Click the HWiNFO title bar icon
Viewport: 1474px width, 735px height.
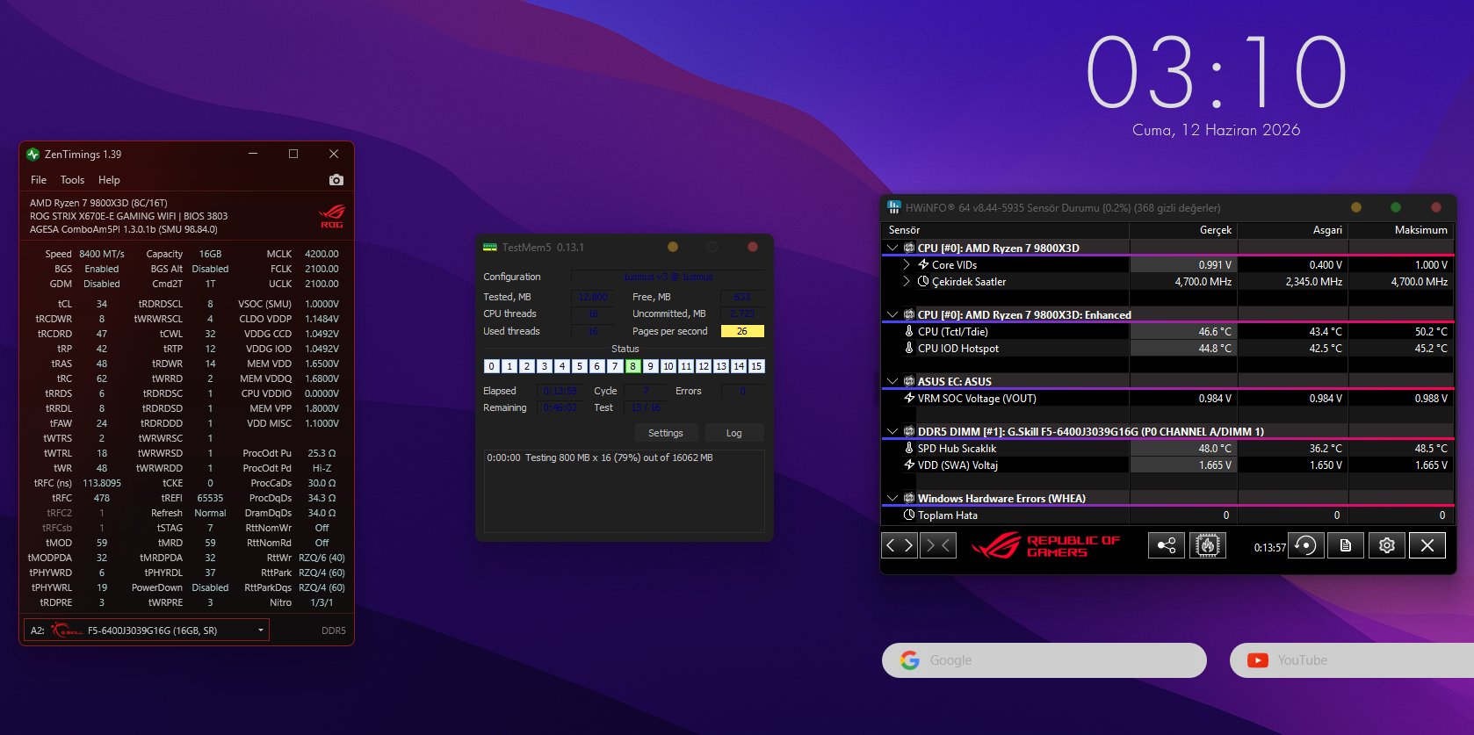(894, 207)
